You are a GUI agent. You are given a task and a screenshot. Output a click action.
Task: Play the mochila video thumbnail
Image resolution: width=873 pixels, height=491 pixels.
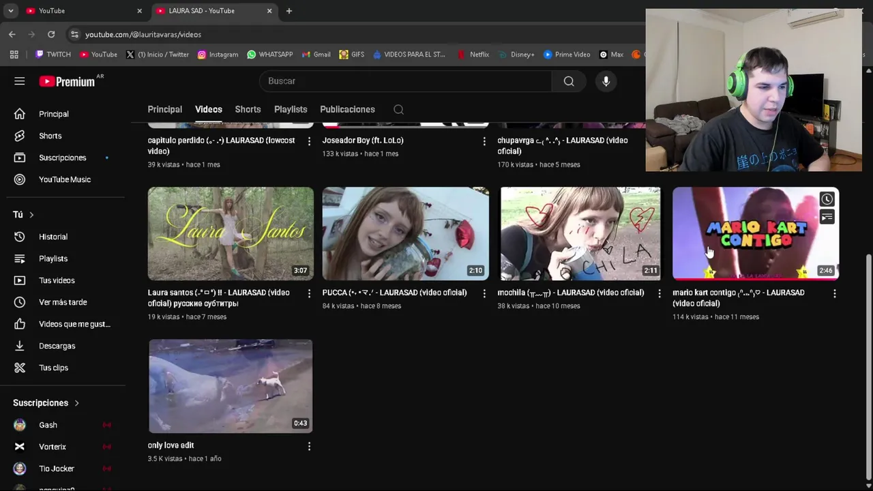click(x=580, y=233)
